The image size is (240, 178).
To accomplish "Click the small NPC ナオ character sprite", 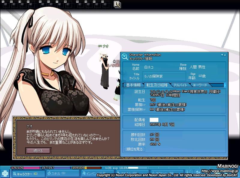I will [104, 71].
